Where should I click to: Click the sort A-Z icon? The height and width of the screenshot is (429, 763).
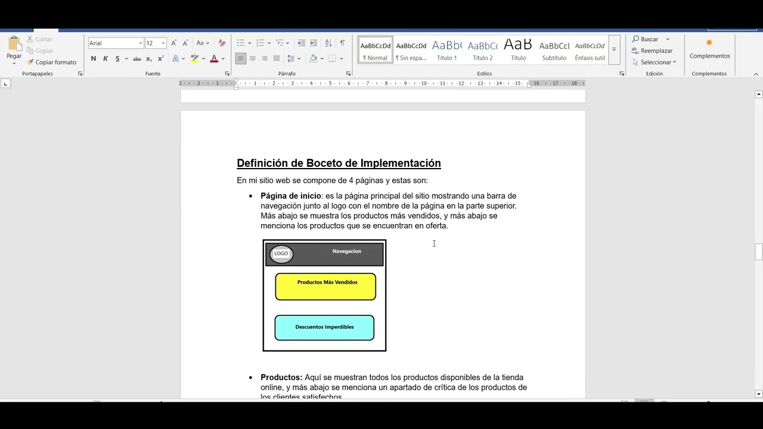pyautogui.click(x=328, y=43)
